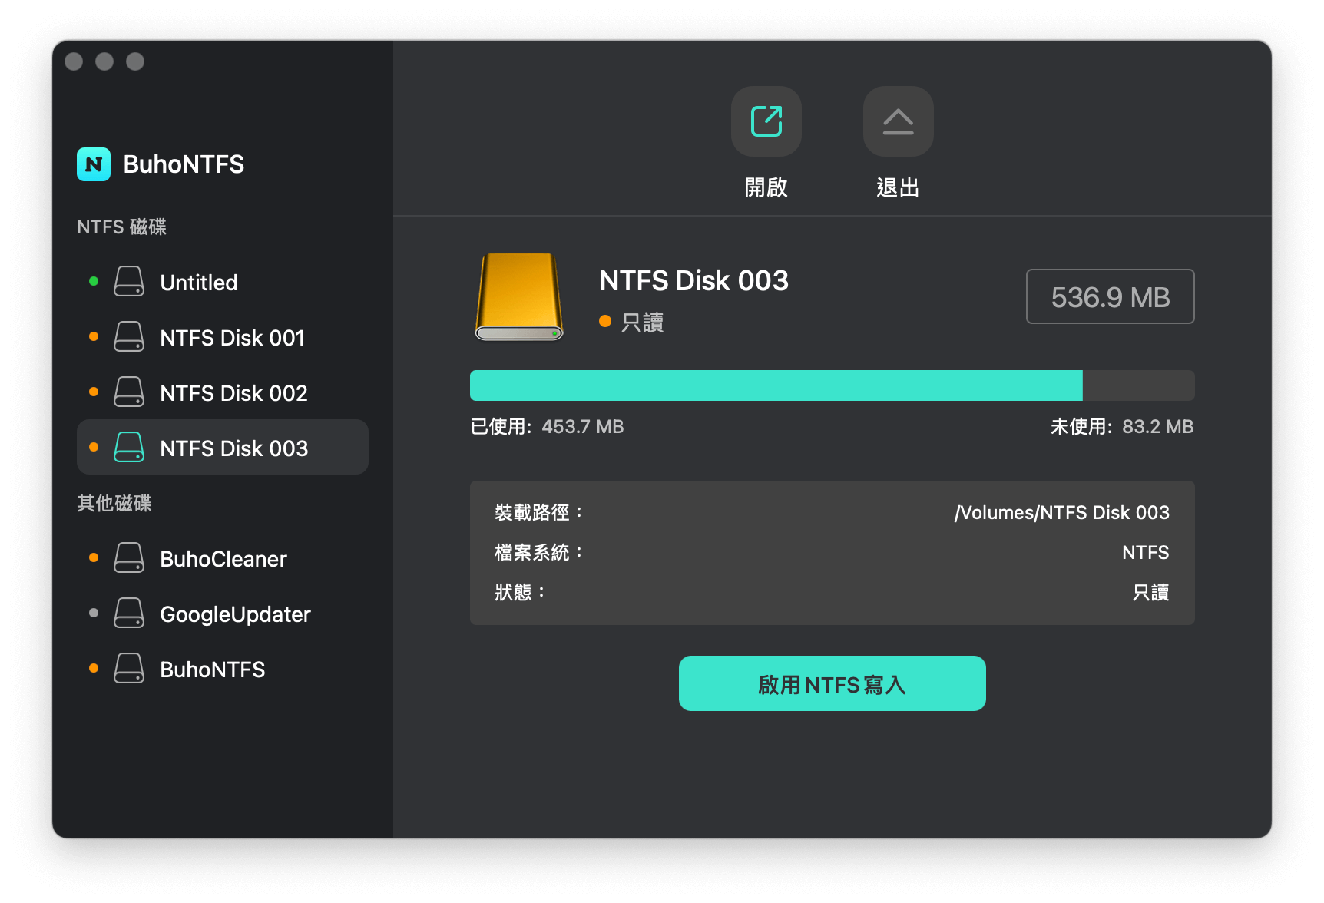The image size is (1324, 903).
Task: Click the drive icon next to Untitled
Action: (x=129, y=282)
